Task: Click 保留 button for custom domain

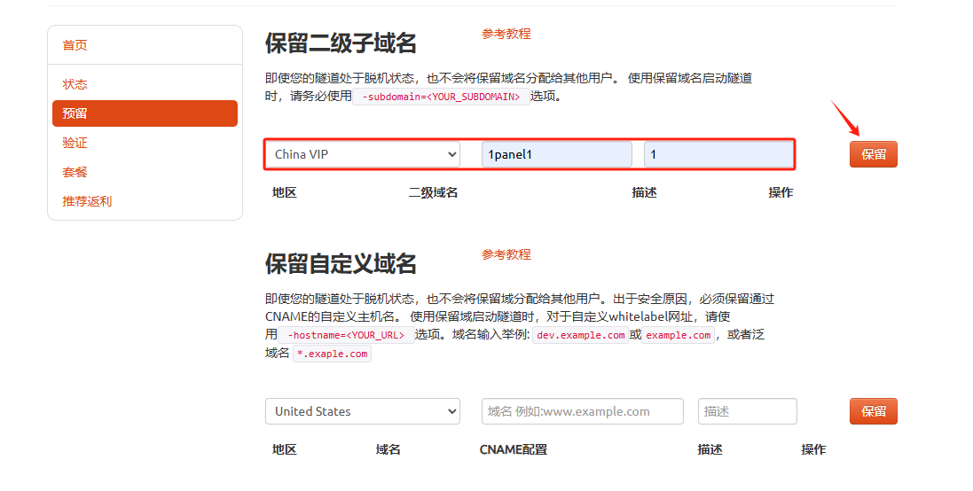Action: (x=873, y=411)
